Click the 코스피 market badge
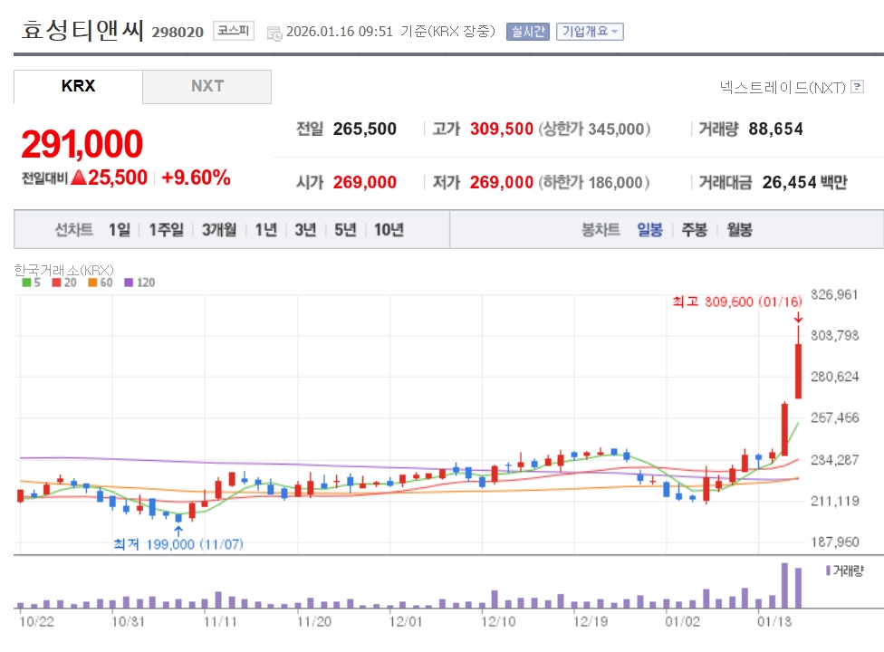Viewport: 884px width, 652px height. (234, 32)
